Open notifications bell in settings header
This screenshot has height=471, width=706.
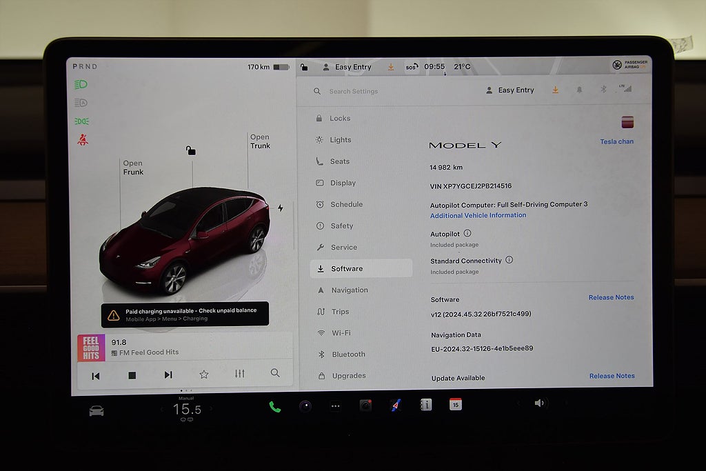pos(579,90)
